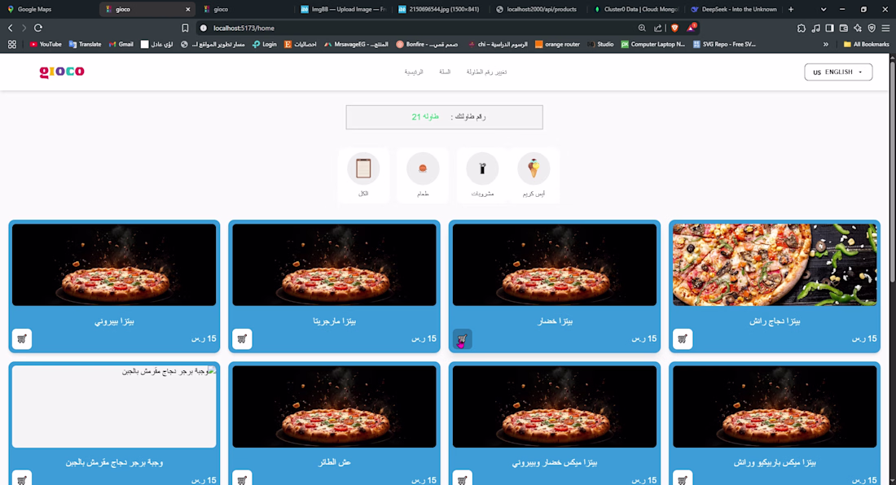Bookmark this page from address bar

185,28
